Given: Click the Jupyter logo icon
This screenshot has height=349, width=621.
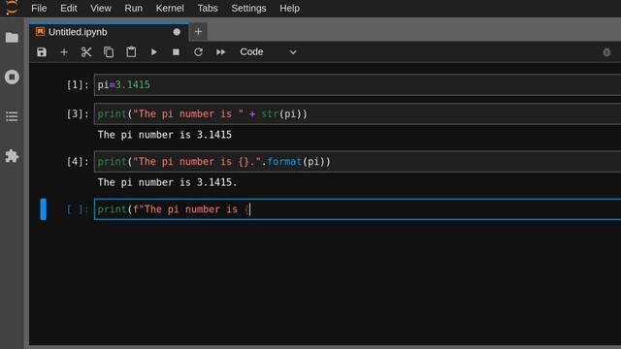Looking at the screenshot, I should [x=12, y=7].
